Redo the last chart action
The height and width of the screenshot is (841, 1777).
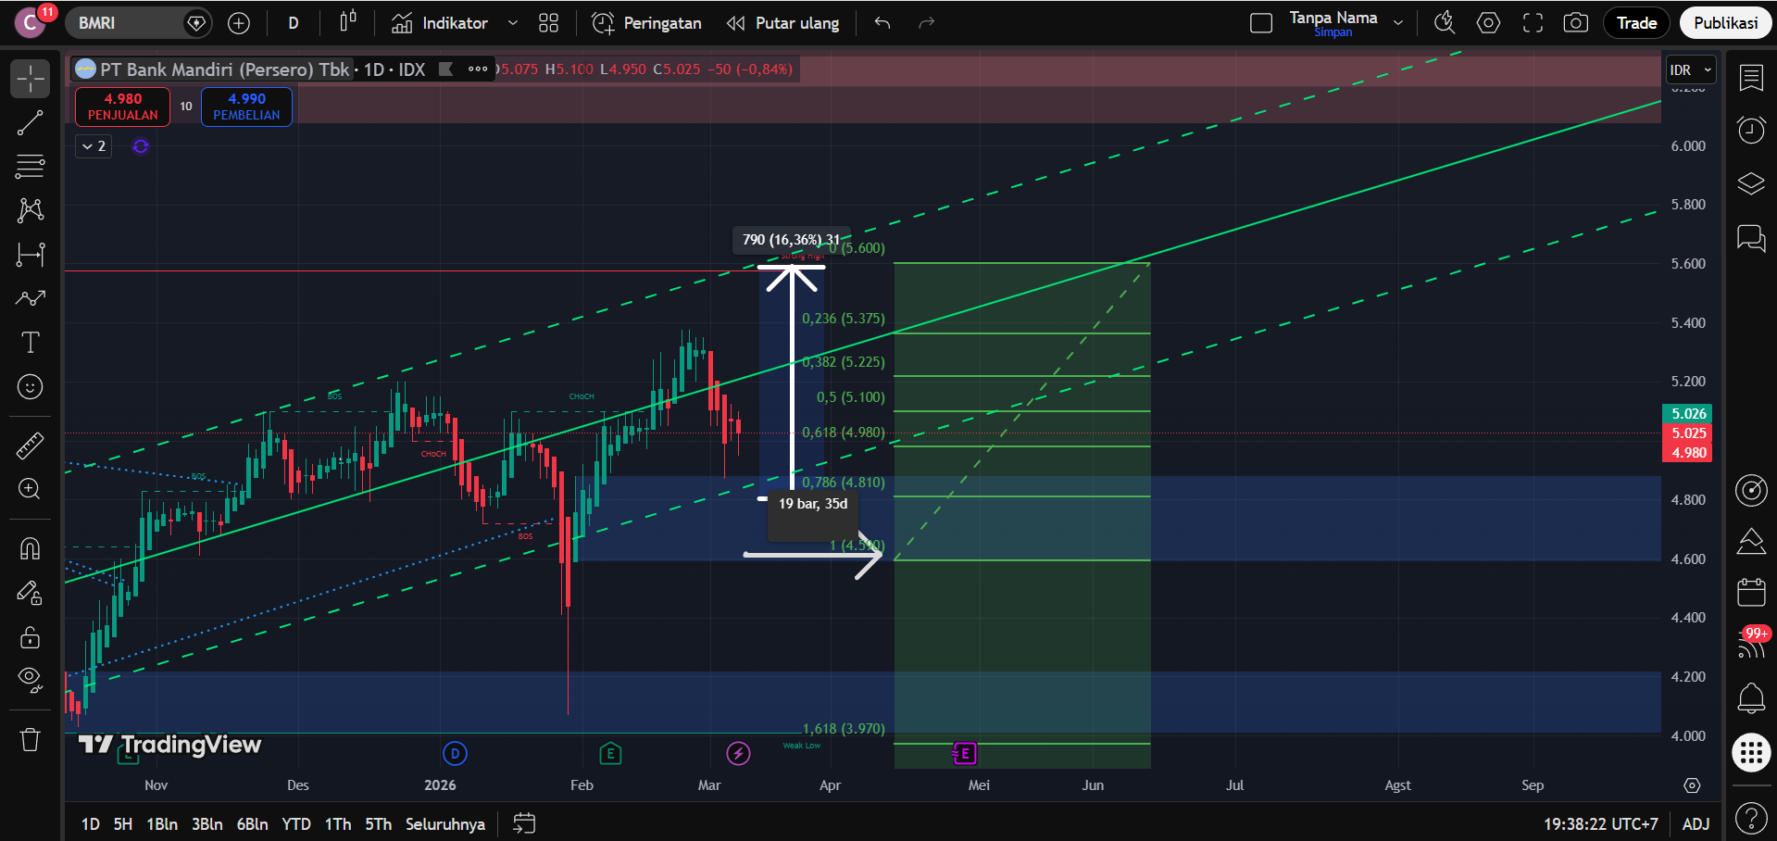point(927,23)
